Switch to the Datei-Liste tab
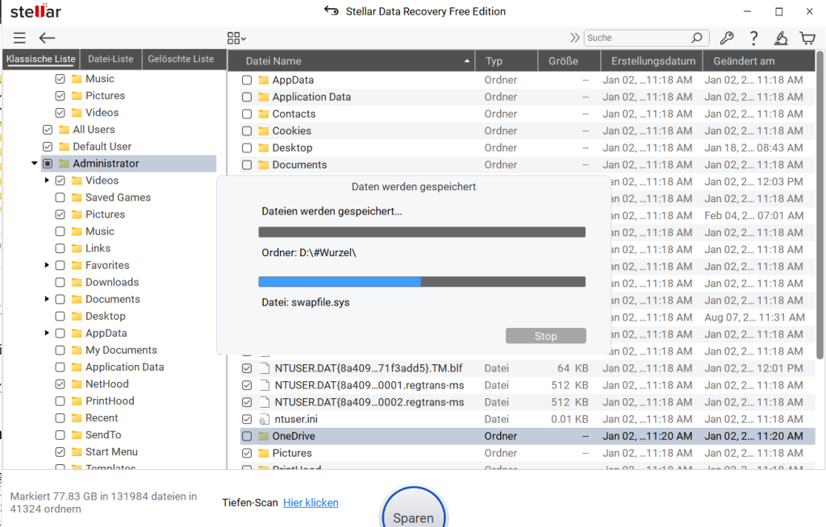This screenshot has width=826, height=527. tap(111, 59)
